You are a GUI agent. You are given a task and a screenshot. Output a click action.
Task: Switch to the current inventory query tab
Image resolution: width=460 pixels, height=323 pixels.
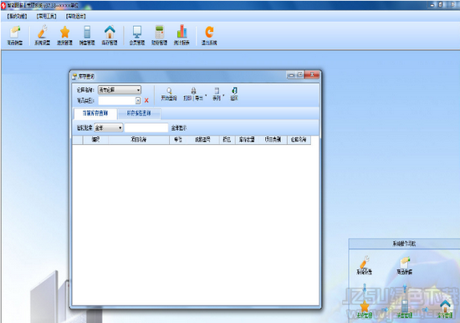[x=95, y=113]
